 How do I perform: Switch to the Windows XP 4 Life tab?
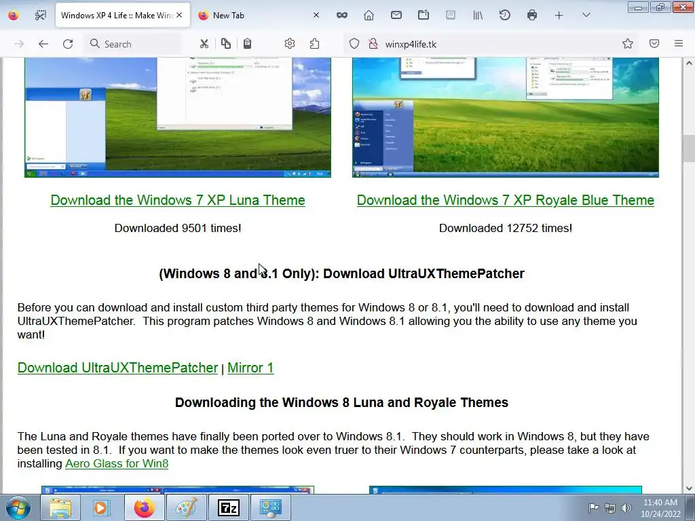pos(116,16)
